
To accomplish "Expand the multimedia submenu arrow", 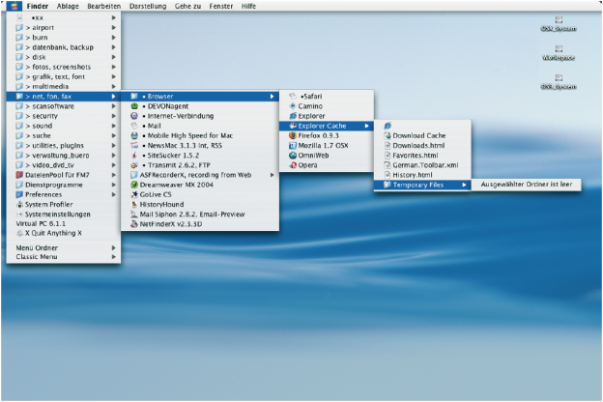I will point(113,86).
